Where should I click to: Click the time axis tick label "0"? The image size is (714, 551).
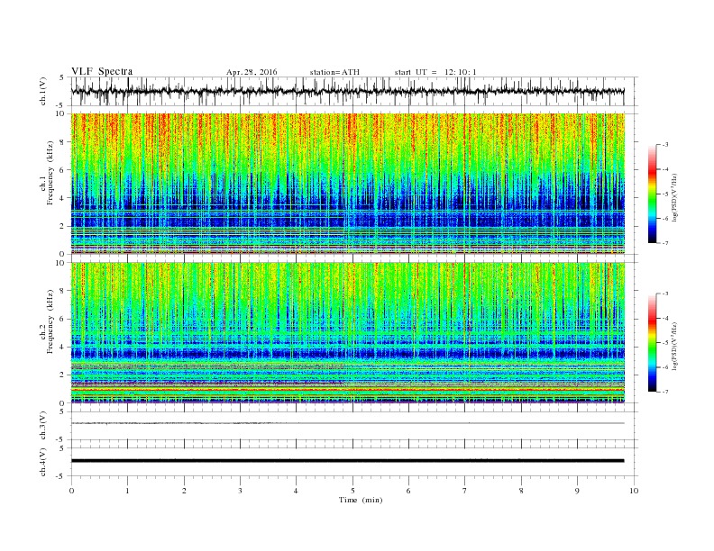pyautogui.click(x=71, y=491)
